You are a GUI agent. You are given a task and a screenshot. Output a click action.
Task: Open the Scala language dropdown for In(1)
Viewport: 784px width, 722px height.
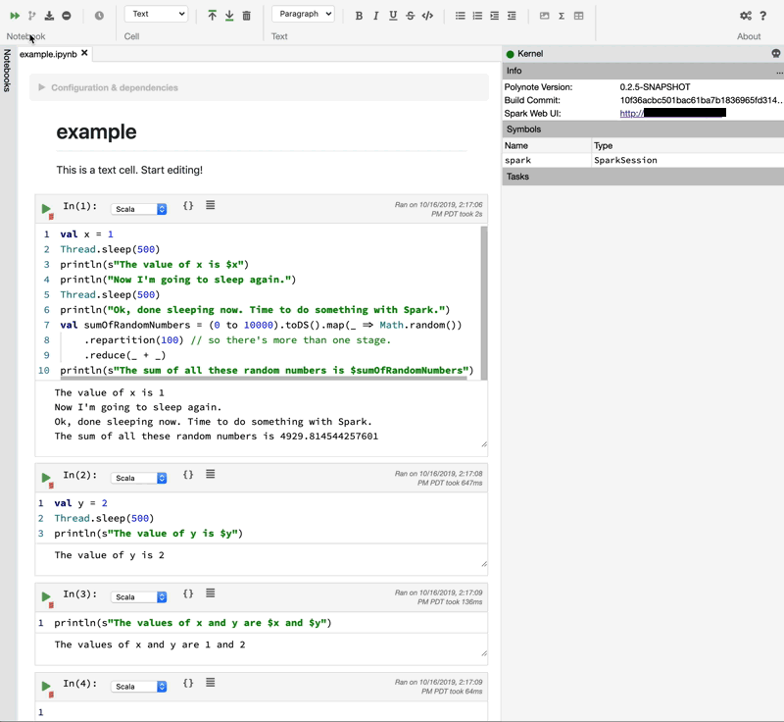pos(138,209)
